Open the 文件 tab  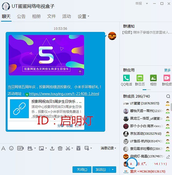click(x=51, y=16)
